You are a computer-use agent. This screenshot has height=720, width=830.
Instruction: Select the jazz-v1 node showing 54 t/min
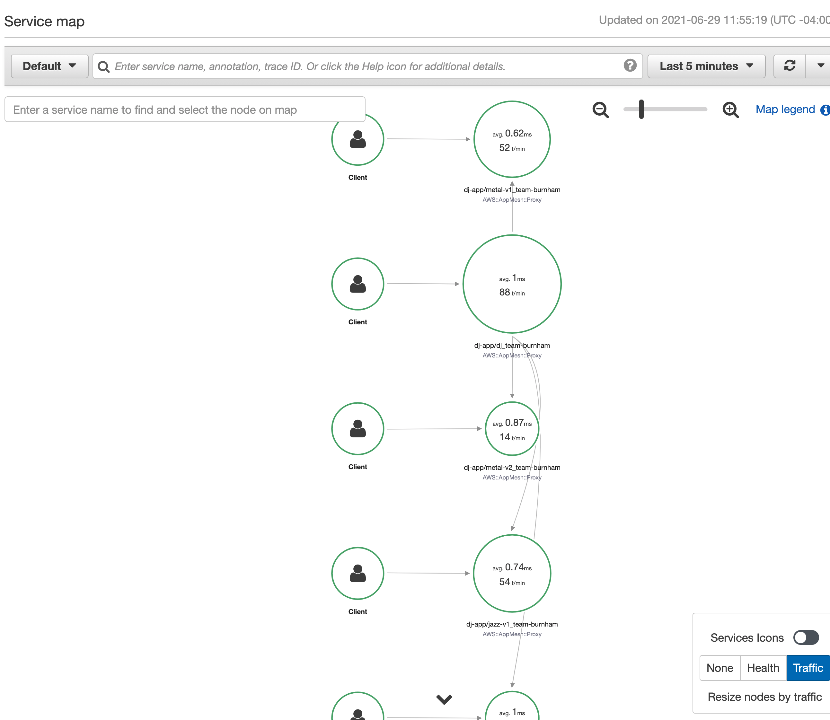click(x=512, y=573)
